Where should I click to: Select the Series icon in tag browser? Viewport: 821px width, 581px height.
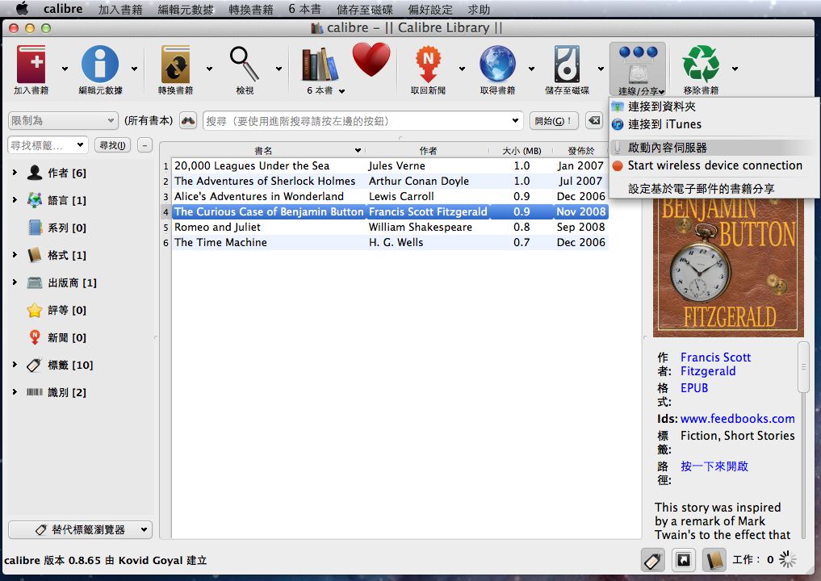pyautogui.click(x=35, y=228)
